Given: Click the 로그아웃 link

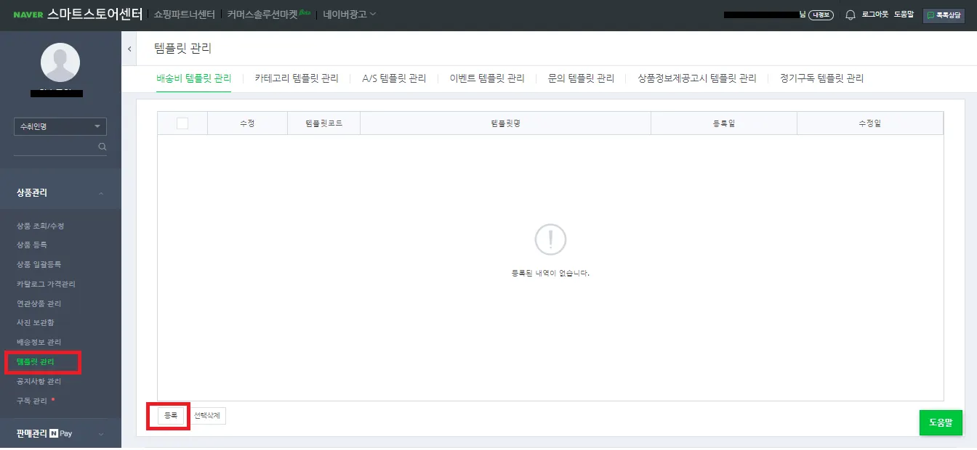Looking at the screenshot, I should 875,15.
